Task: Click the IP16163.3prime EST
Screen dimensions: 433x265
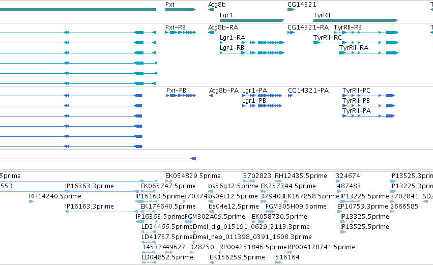Action: pyautogui.click(x=90, y=207)
